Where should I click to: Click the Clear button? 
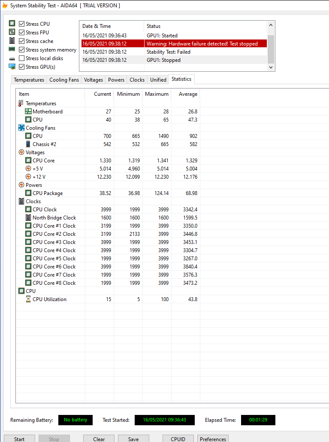99,439
